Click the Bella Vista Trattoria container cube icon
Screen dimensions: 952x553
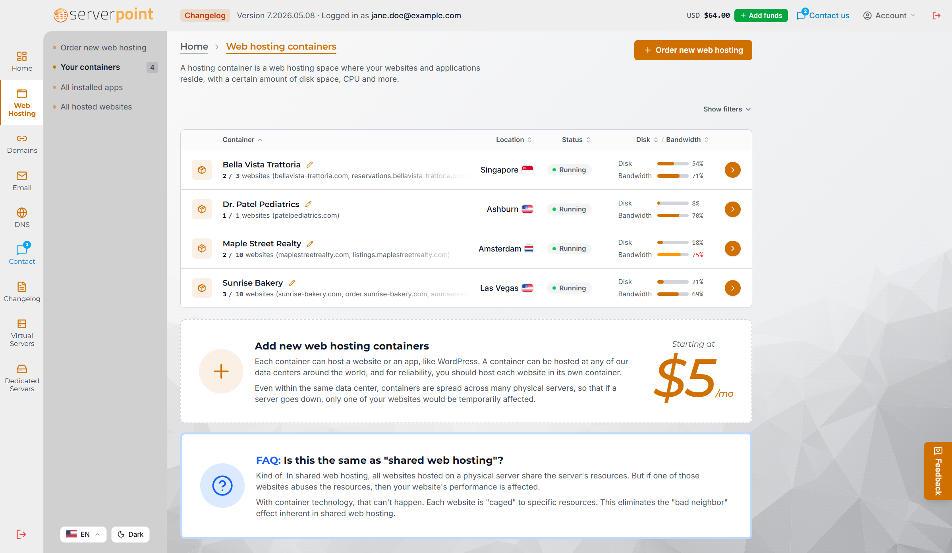(x=202, y=170)
